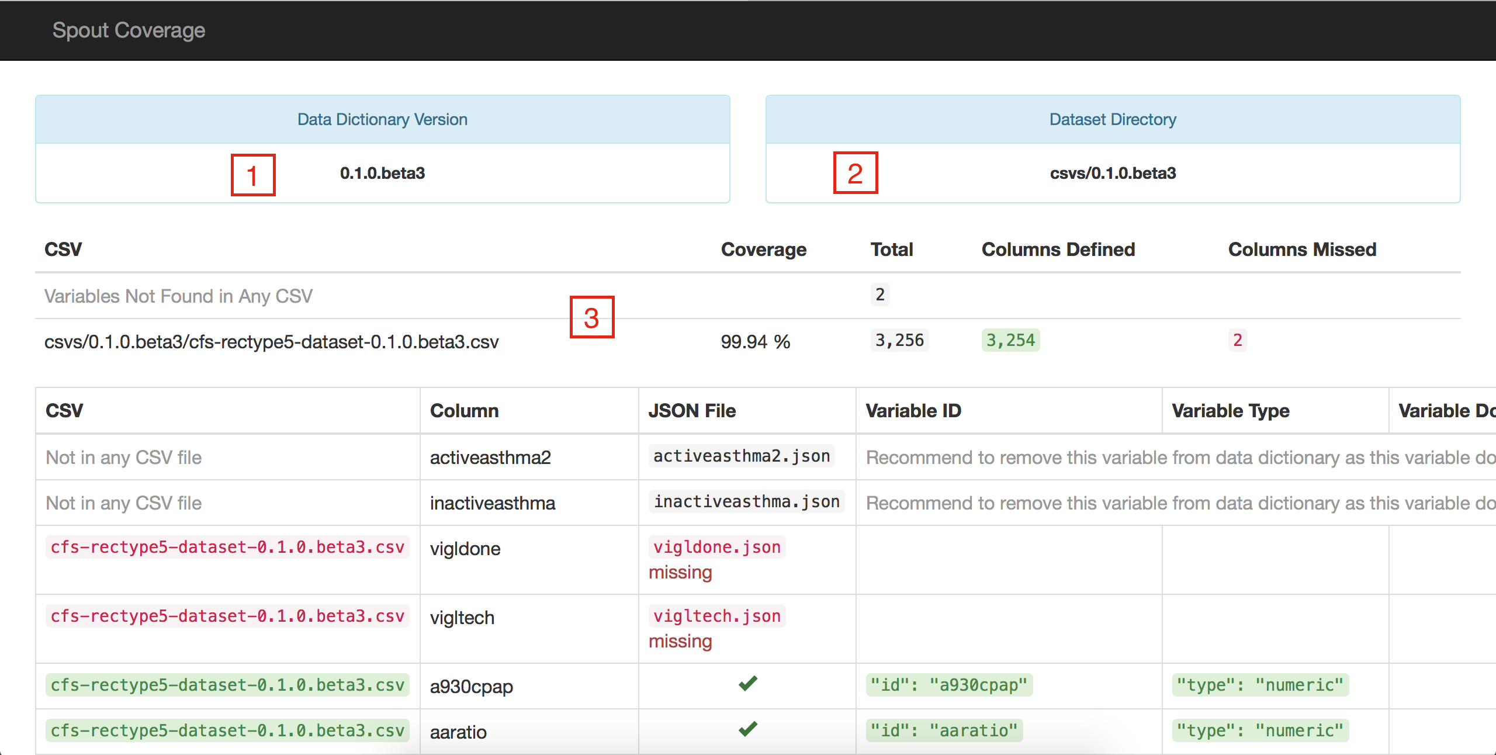Screen dimensions: 1496x755
Task: Click the inactiveasthma.json file label
Action: point(746,501)
